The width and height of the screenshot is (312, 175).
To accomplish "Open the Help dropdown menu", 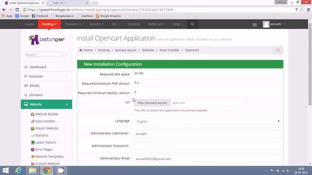I will tap(177, 24).
